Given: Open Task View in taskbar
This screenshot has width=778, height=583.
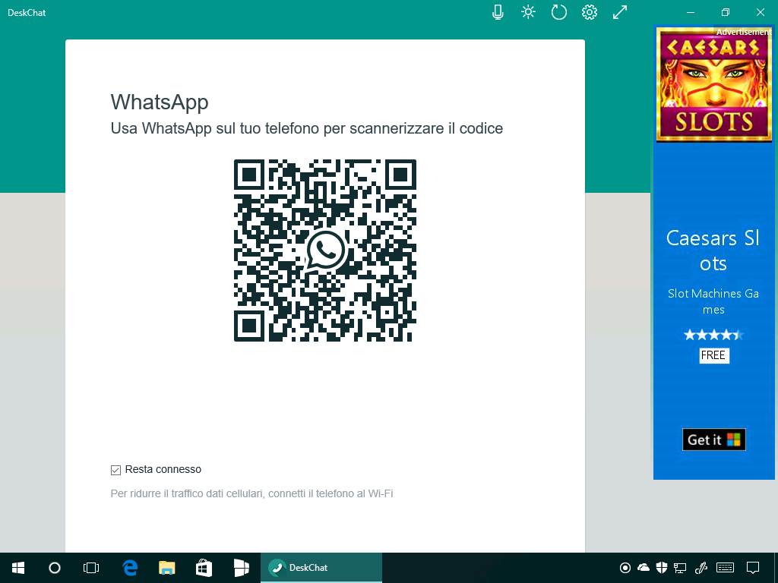Looking at the screenshot, I should [91, 568].
